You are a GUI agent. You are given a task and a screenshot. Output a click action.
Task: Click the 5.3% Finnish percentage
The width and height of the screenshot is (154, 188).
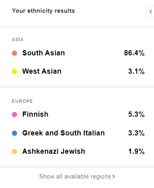coord(137,114)
